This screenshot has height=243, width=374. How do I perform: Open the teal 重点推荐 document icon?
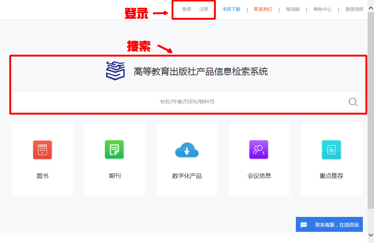pyautogui.click(x=331, y=150)
